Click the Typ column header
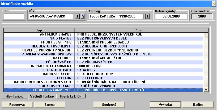The width and height of the screenshot is (217, 110). [39, 30]
